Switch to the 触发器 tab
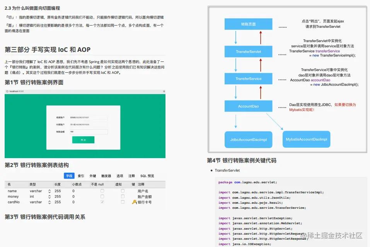 [x=106, y=176]
